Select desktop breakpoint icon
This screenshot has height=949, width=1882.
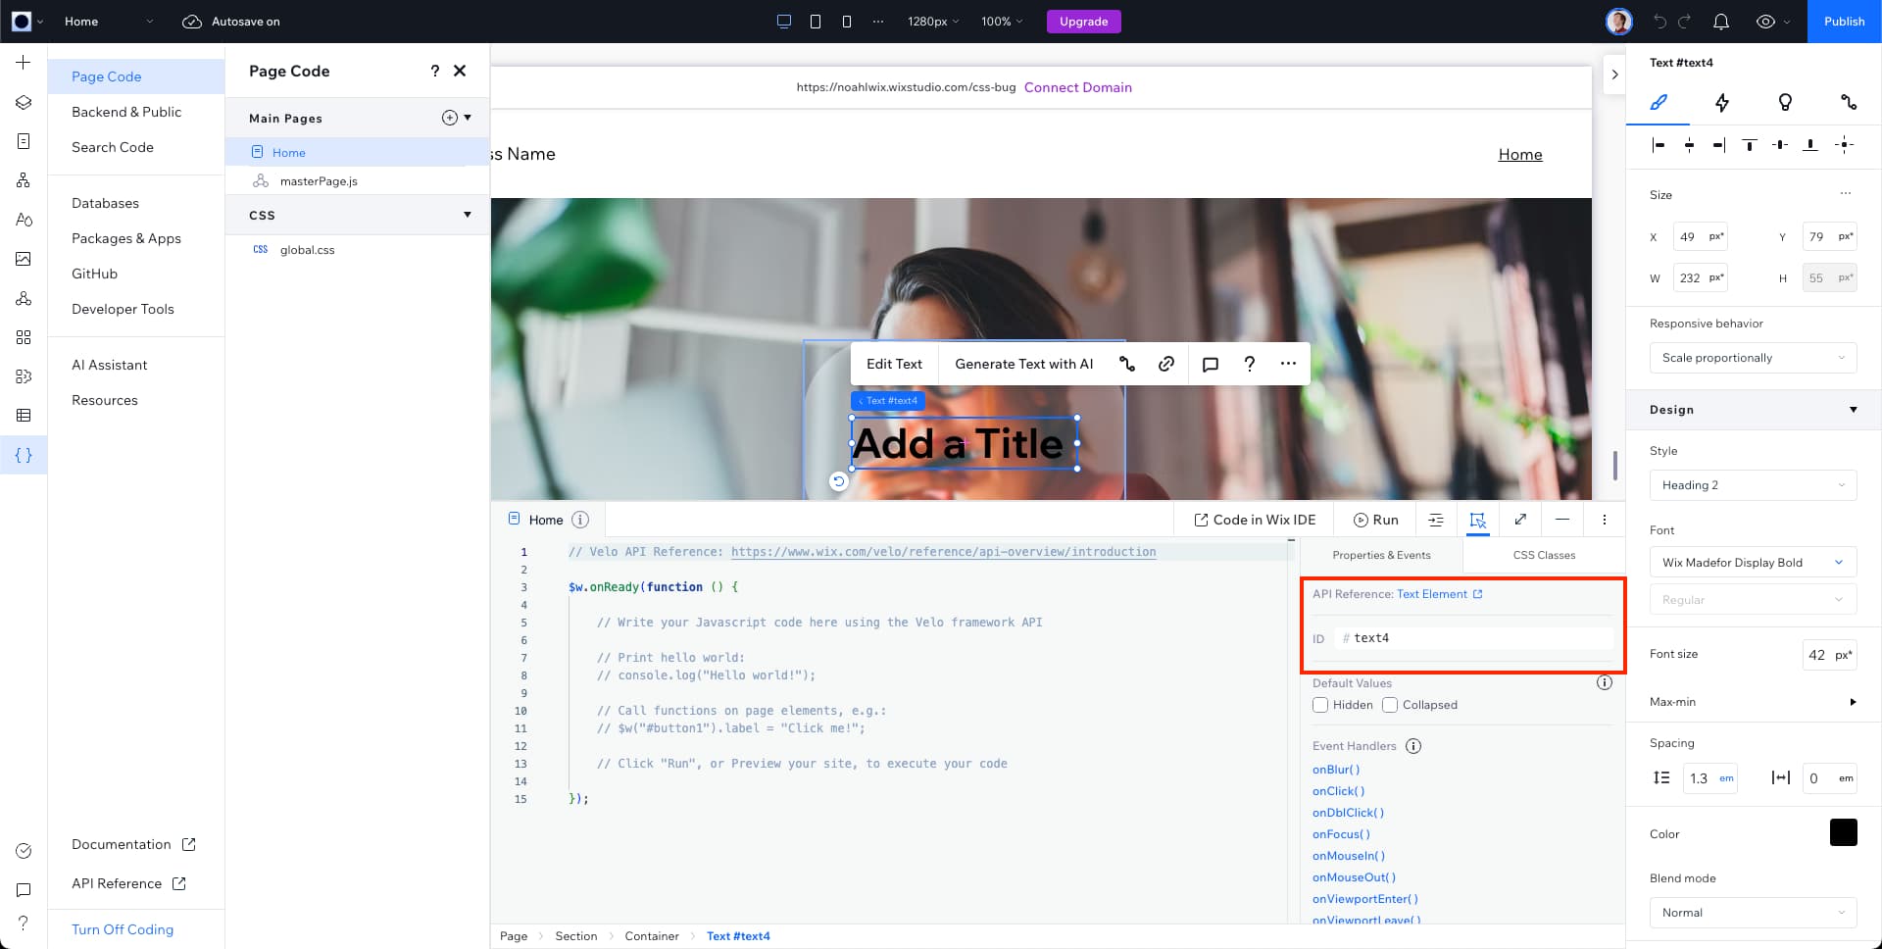784,22
